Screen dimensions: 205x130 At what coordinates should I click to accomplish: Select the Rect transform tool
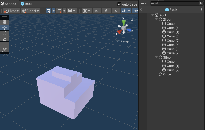point(4,44)
